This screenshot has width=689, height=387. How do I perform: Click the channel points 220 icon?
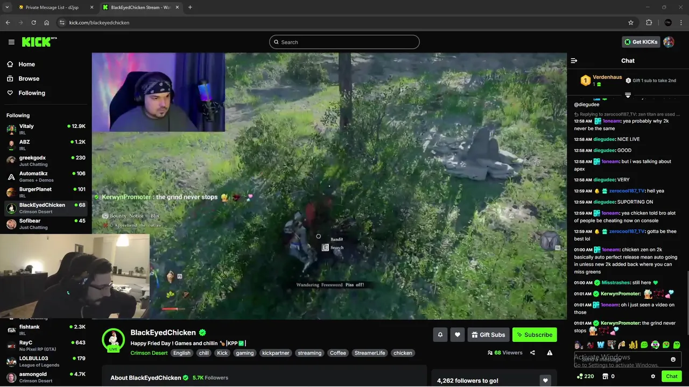pyautogui.click(x=585, y=376)
